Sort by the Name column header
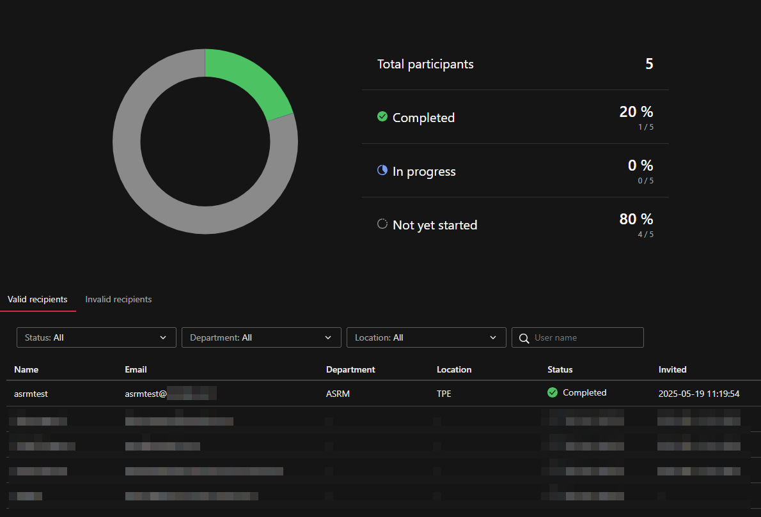This screenshot has width=761, height=517. point(26,369)
